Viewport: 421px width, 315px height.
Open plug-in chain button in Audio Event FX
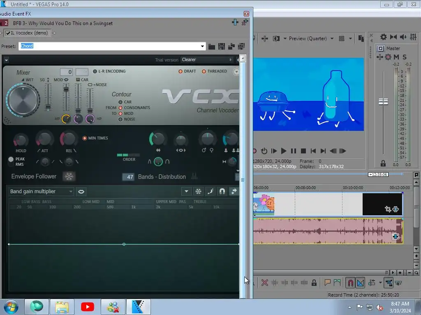coord(235,23)
